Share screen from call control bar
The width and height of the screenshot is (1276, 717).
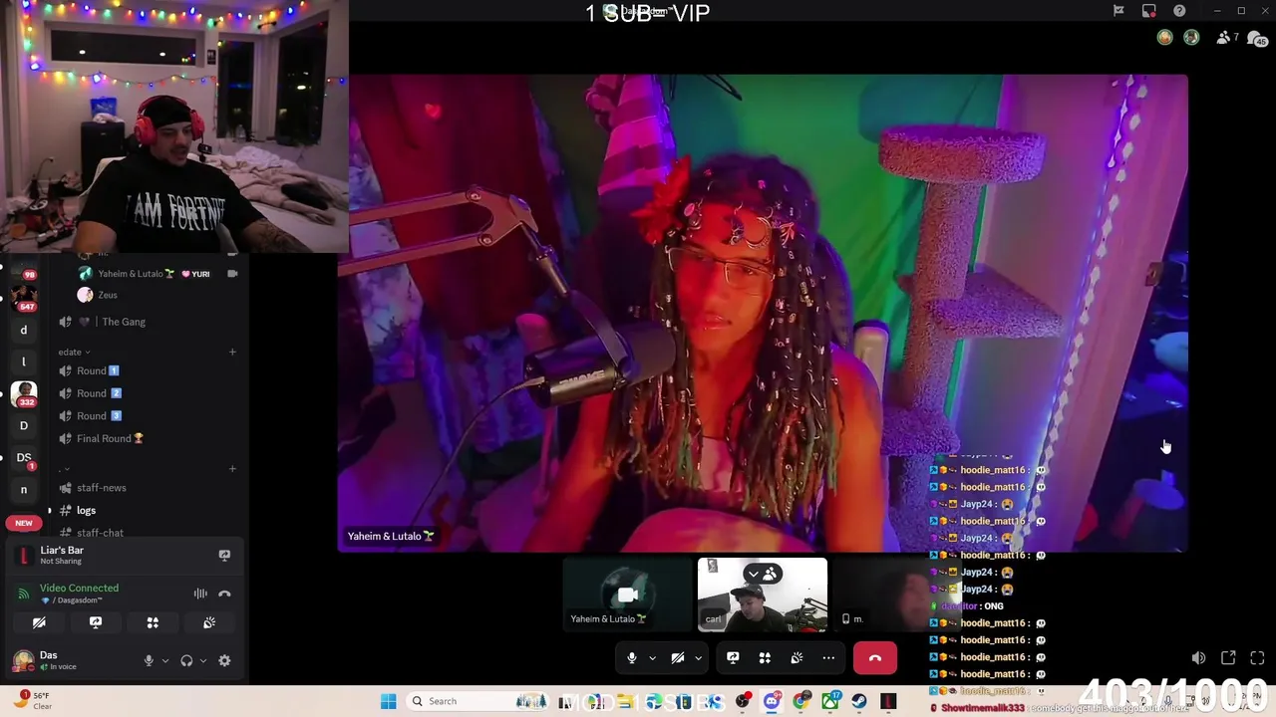click(x=733, y=658)
